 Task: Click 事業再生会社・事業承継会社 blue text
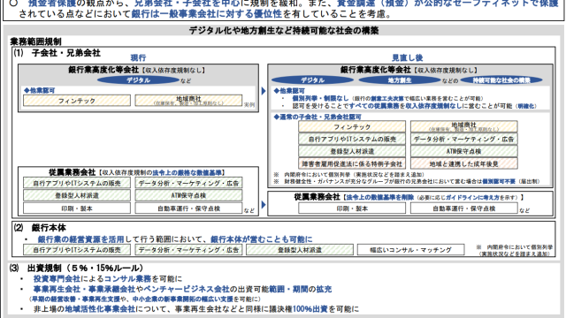click(84, 289)
